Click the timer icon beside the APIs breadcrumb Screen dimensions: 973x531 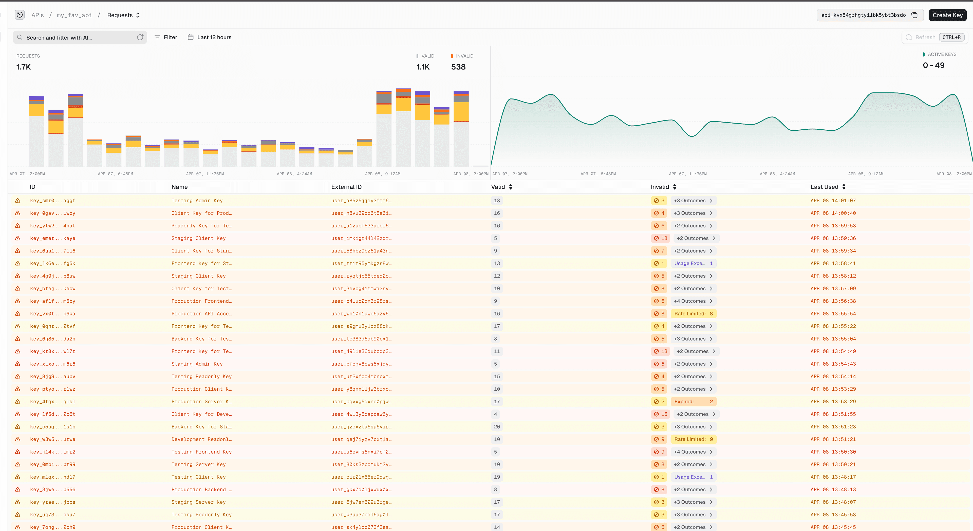(x=19, y=15)
